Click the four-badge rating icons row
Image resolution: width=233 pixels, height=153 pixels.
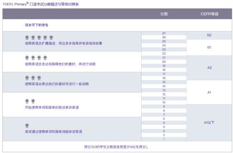(36, 58)
